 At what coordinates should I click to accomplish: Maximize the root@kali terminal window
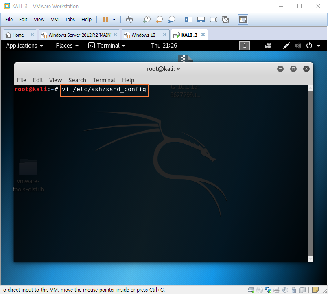[293, 69]
